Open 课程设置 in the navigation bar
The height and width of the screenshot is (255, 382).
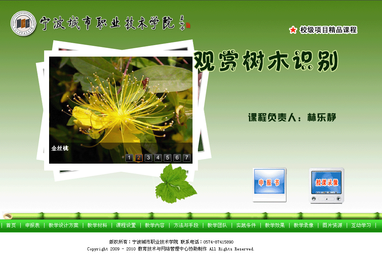tap(126, 225)
